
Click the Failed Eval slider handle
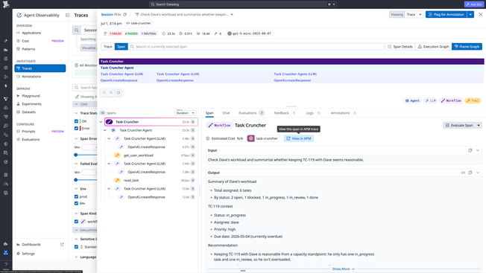(x=76, y=179)
